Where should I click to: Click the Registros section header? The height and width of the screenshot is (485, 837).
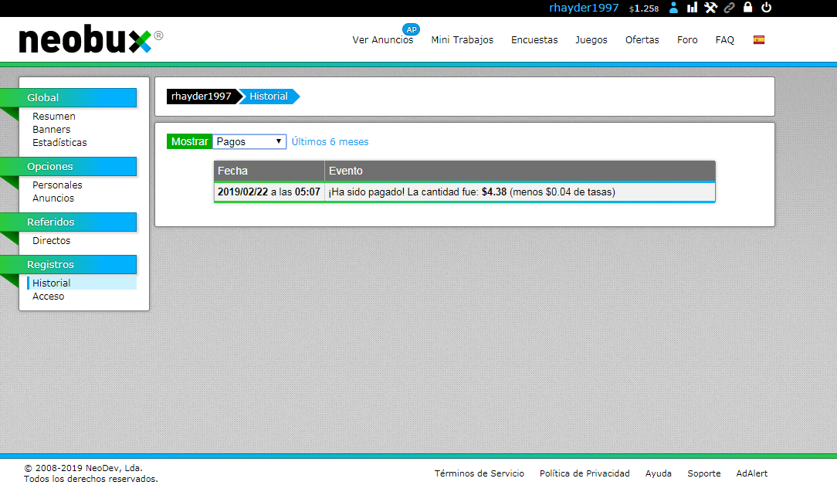[x=68, y=264]
